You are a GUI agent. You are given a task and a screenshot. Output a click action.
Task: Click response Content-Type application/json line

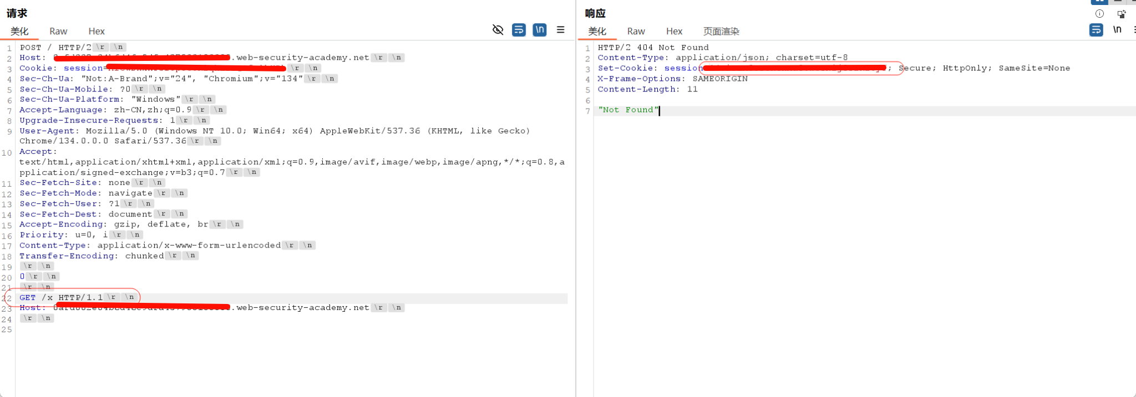tap(722, 58)
